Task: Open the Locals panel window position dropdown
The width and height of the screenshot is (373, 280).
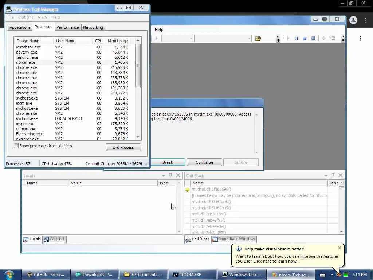Action: coord(164,176)
